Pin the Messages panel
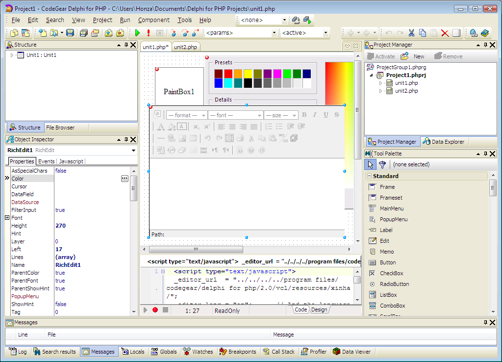 tap(485, 322)
